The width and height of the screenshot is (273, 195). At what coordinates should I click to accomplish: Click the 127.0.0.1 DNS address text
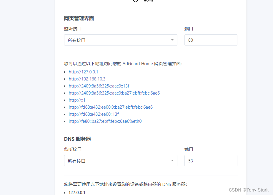(x=77, y=193)
